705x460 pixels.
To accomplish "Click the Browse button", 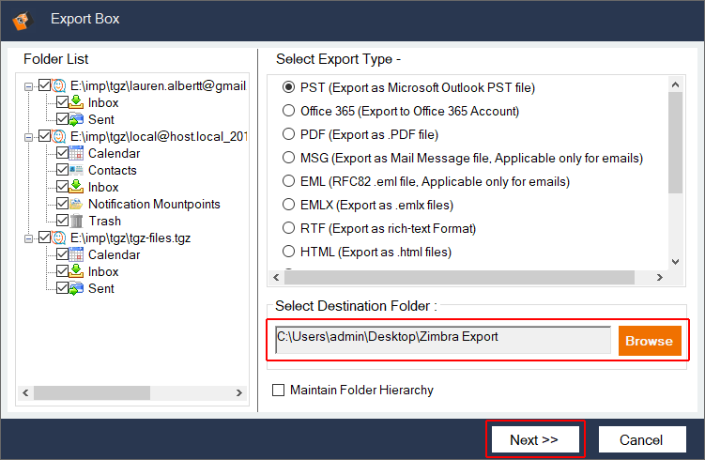I will [649, 341].
